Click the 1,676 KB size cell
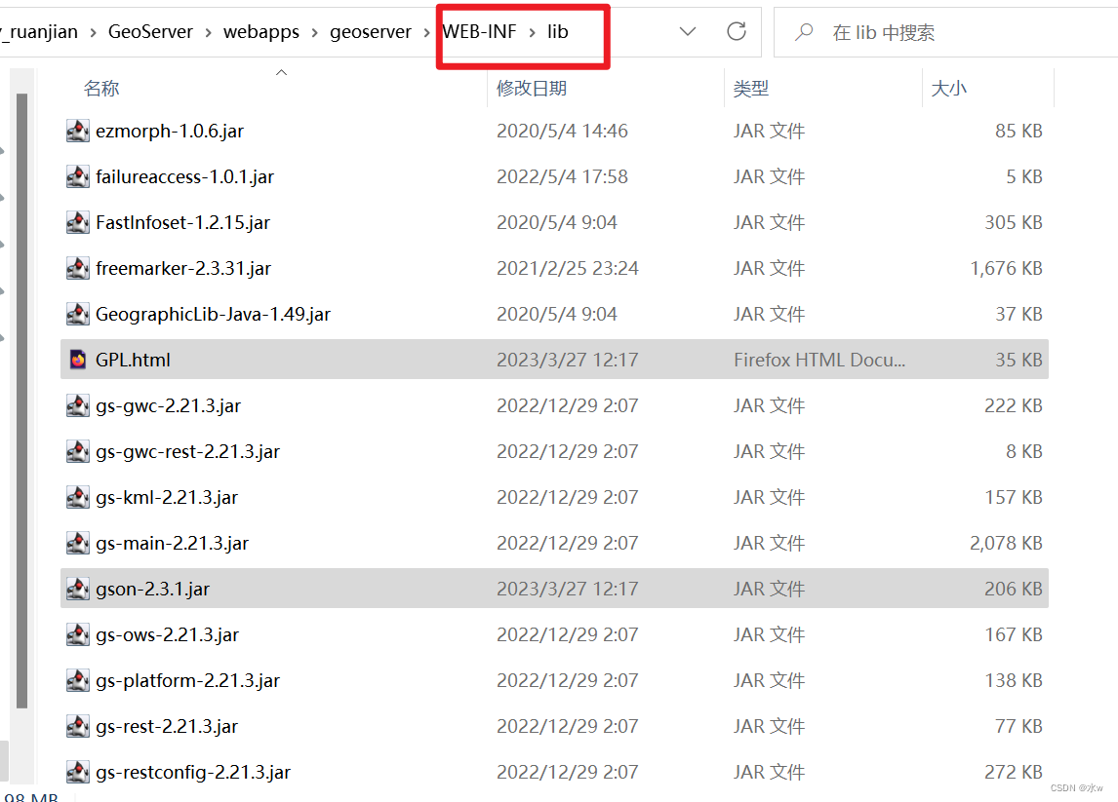Image resolution: width=1118 pixels, height=802 pixels. 1006,269
